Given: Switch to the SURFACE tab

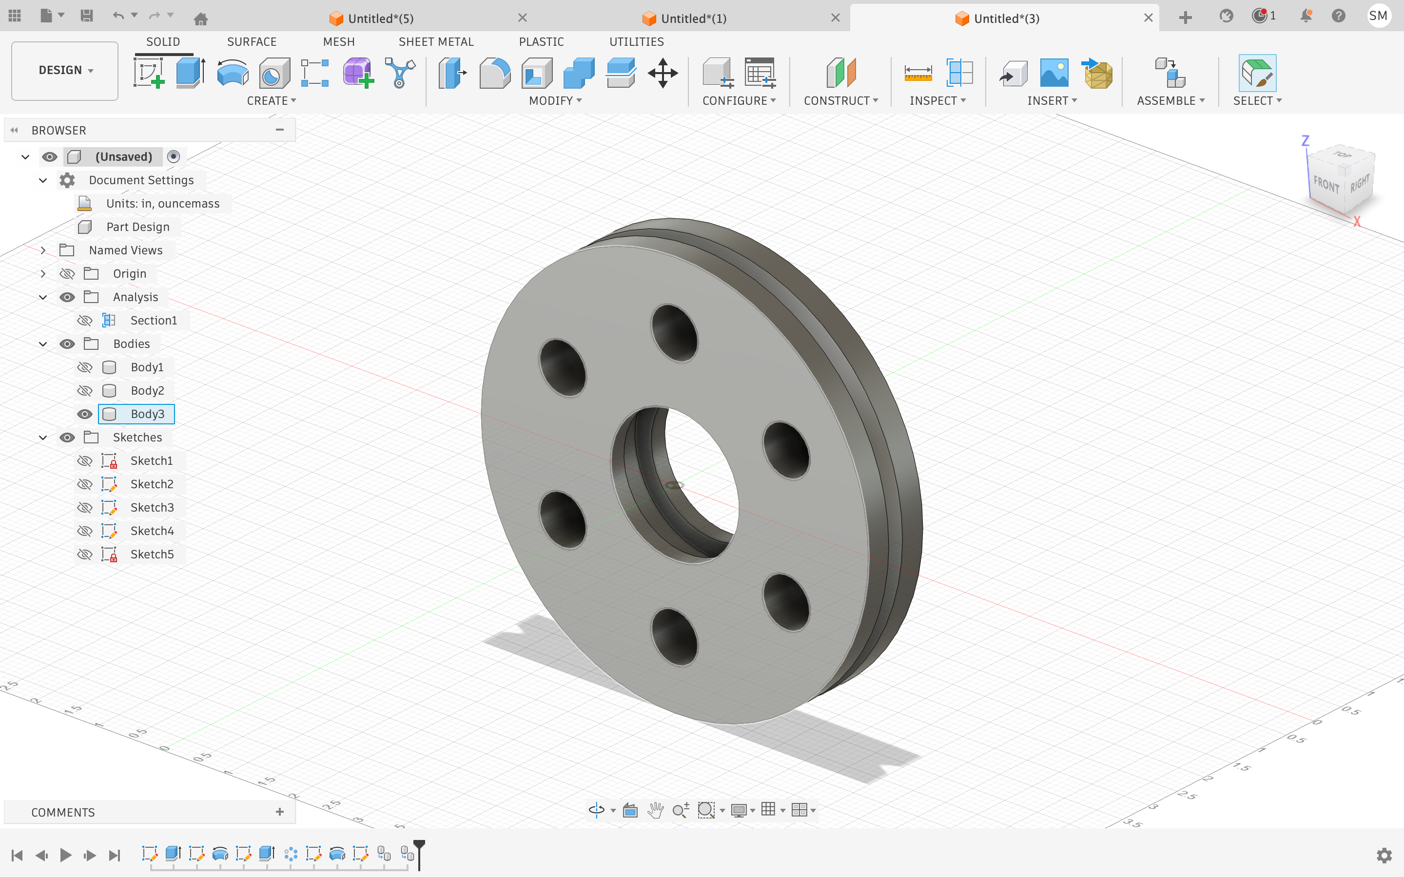Looking at the screenshot, I should pyautogui.click(x=252, y=42).
